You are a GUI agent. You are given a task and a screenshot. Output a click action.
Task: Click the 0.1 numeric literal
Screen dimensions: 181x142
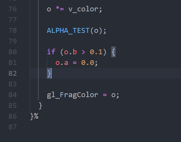(96, 52)
